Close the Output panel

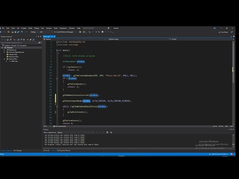[x=233, y=129]
